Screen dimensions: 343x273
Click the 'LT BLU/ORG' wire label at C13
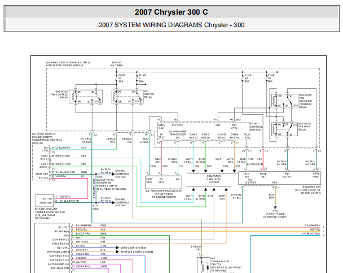(63, 148)
